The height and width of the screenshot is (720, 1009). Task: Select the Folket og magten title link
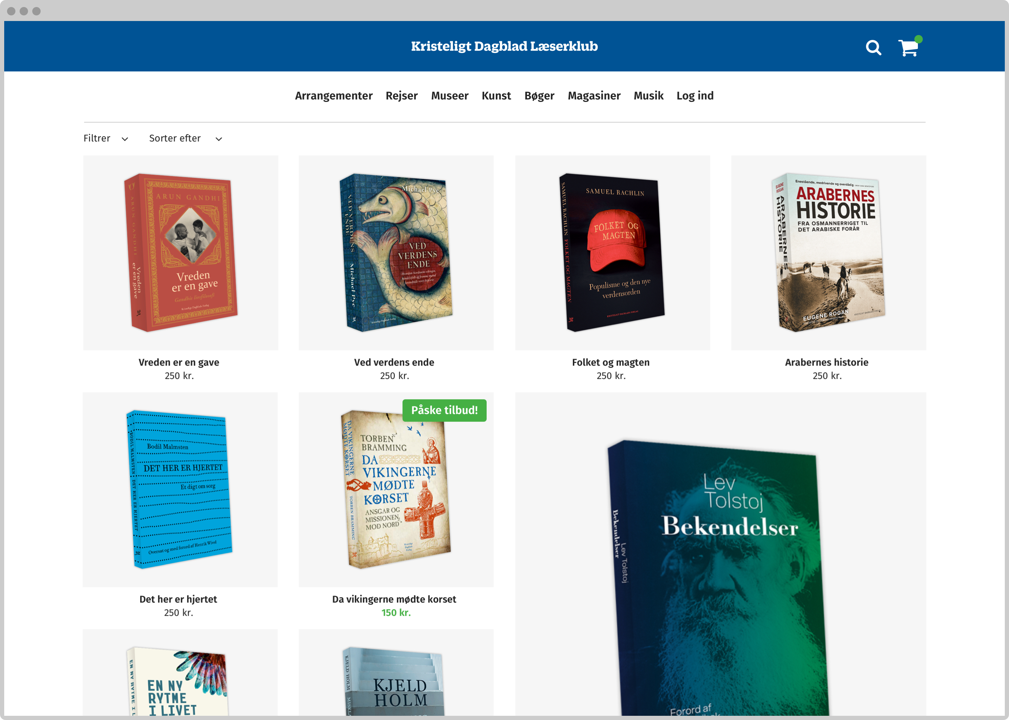[610, 362]
